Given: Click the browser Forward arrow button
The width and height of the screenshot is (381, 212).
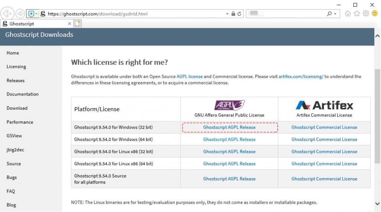Looking at the screenshot, I should click(20, 14).
